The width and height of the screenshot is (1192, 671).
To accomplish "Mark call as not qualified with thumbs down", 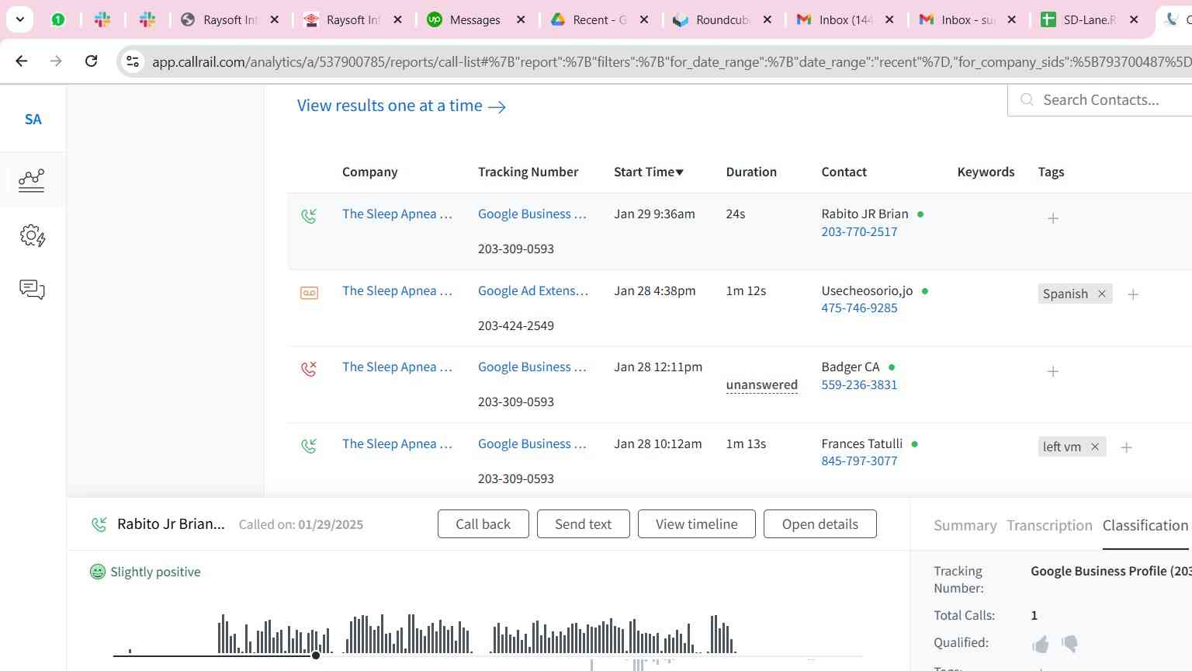I will 1069,644.
